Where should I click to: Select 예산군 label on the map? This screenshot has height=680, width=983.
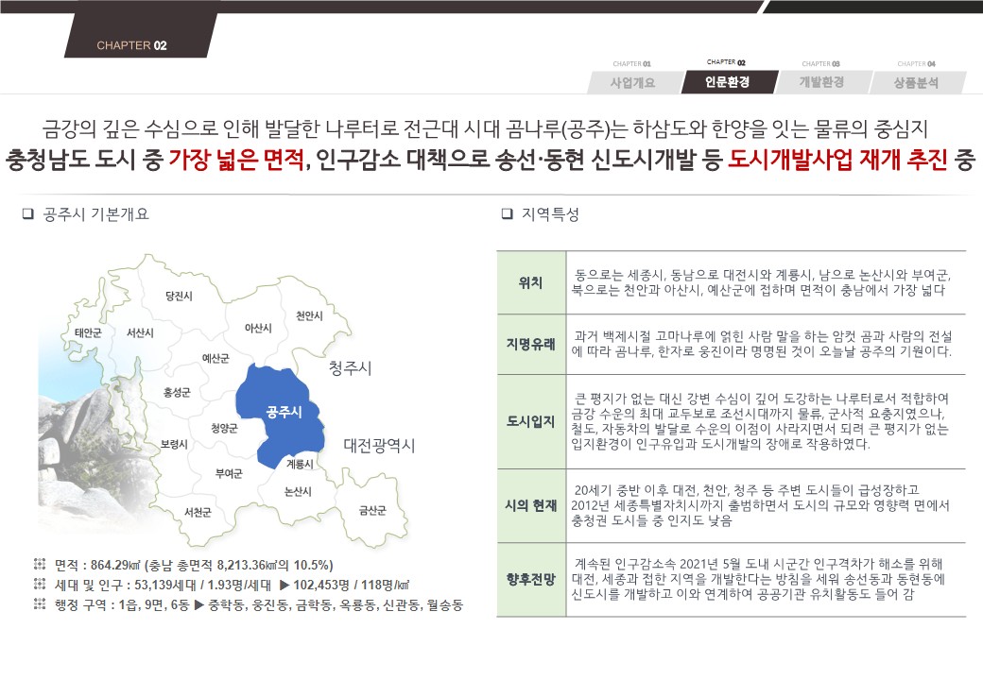[x=216, y=358]
